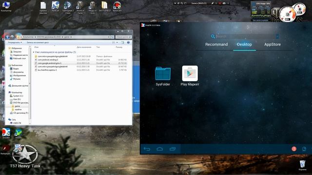Viewport: 312px width, 175px height.
Task: Open the Компьютер desktop icon
Action: (x=6, y=6)
